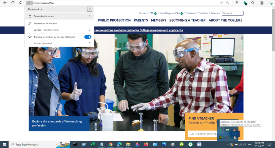The height and width of the screenshot is (148, 275).
Task: Open Windows Security shield tray icon
Action: pos(227,130)
